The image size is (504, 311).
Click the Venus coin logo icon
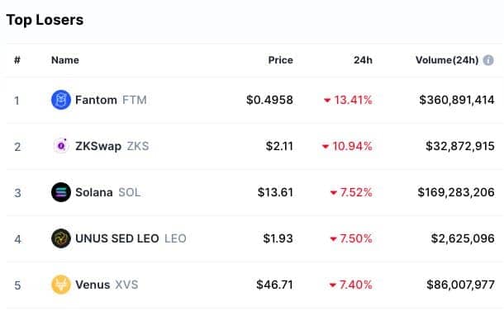point(61,285)
